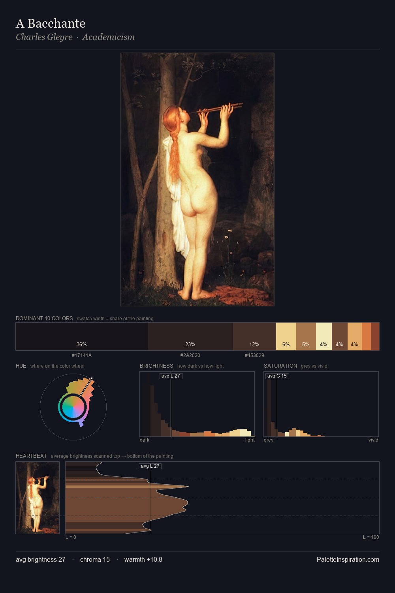The width and height of the screenshot is (395, 593).
Task: Choose the 6% pale yellow swatch
Action: tap(286, 336)
